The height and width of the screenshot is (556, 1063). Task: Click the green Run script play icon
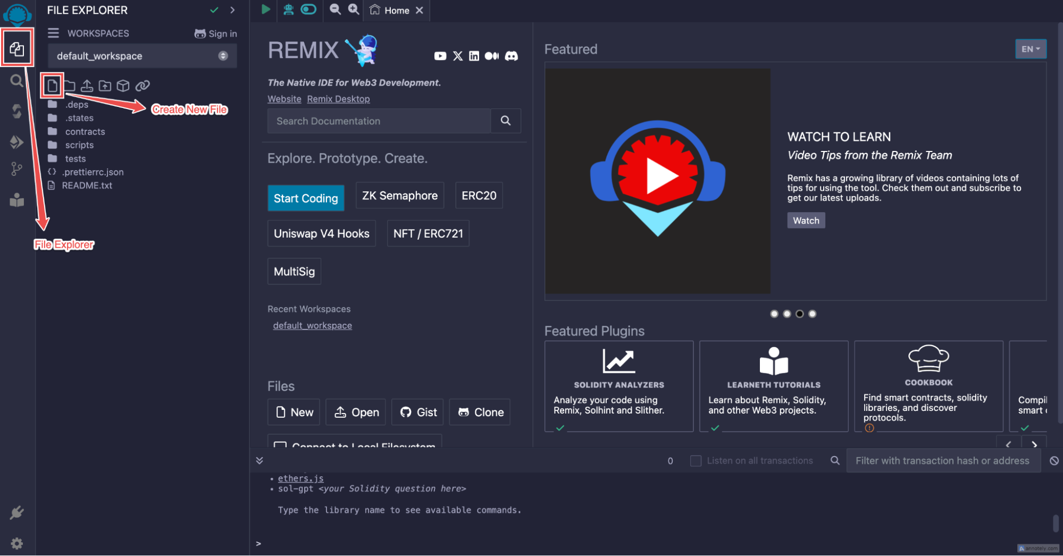point(265,10)
